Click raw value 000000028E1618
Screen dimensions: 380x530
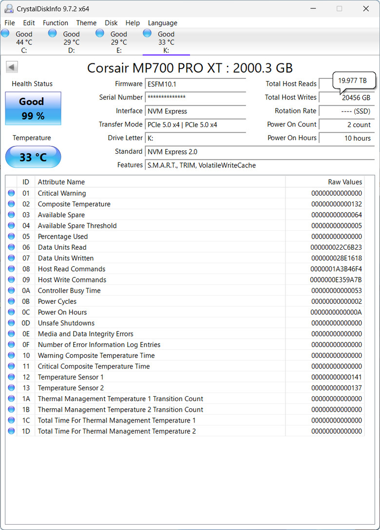point(336,258)
